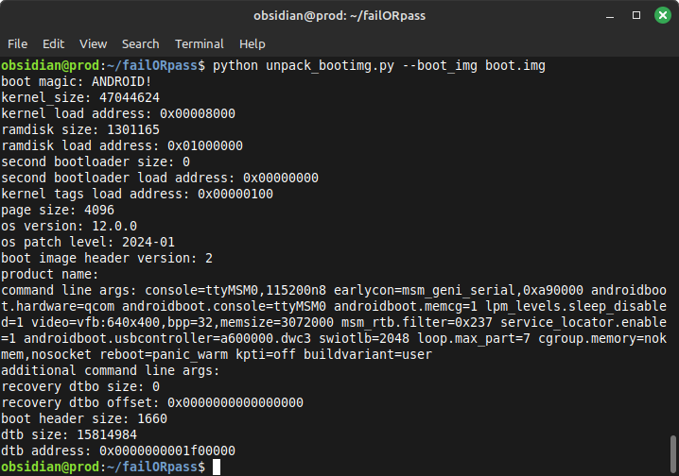Click the 'os patch level: 2024-01' line
679x476 pixels.
88,242
